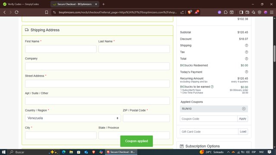Focus the ZIP / Postal Code field
This screenshot has height=155, width=276.
(146, 118)
